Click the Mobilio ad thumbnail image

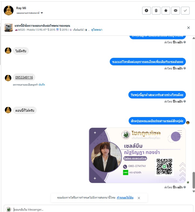point(9,28)
